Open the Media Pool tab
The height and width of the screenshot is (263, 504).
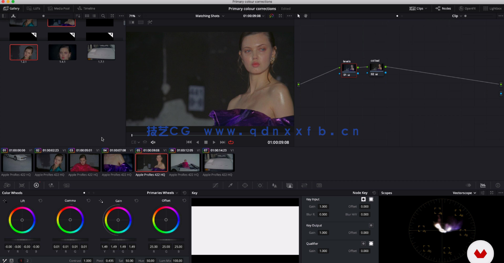[59, 8]
